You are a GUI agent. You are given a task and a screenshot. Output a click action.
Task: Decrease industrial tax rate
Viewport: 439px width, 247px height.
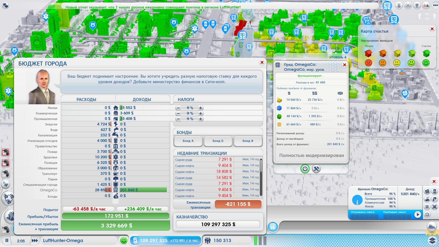point(178,119)
